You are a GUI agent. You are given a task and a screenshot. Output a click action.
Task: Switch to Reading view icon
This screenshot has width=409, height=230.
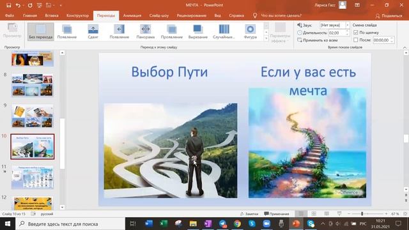pos(327,214)
